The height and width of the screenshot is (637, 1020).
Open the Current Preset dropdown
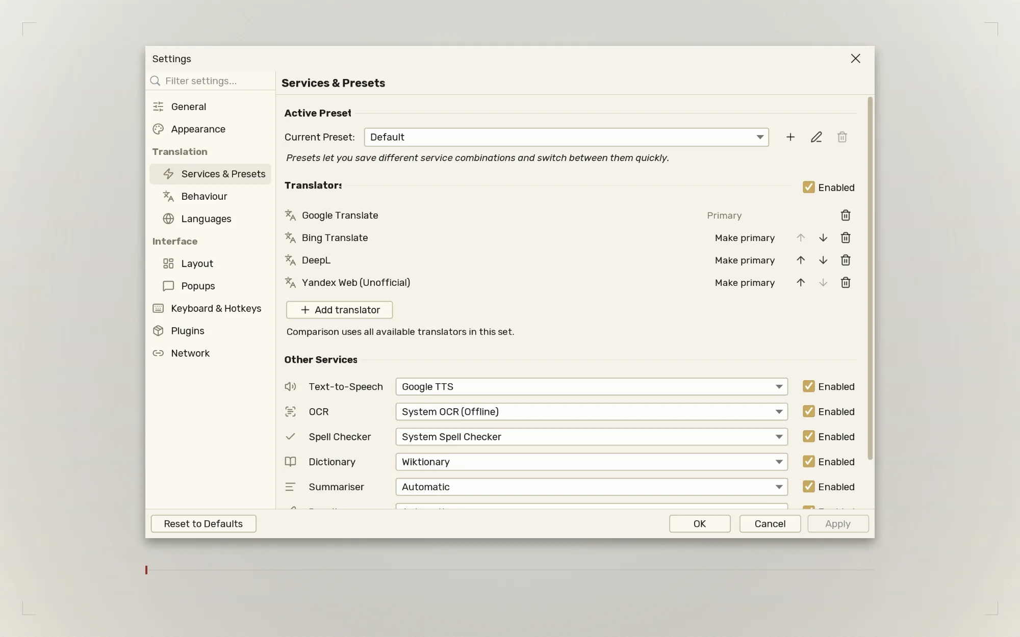566,137
